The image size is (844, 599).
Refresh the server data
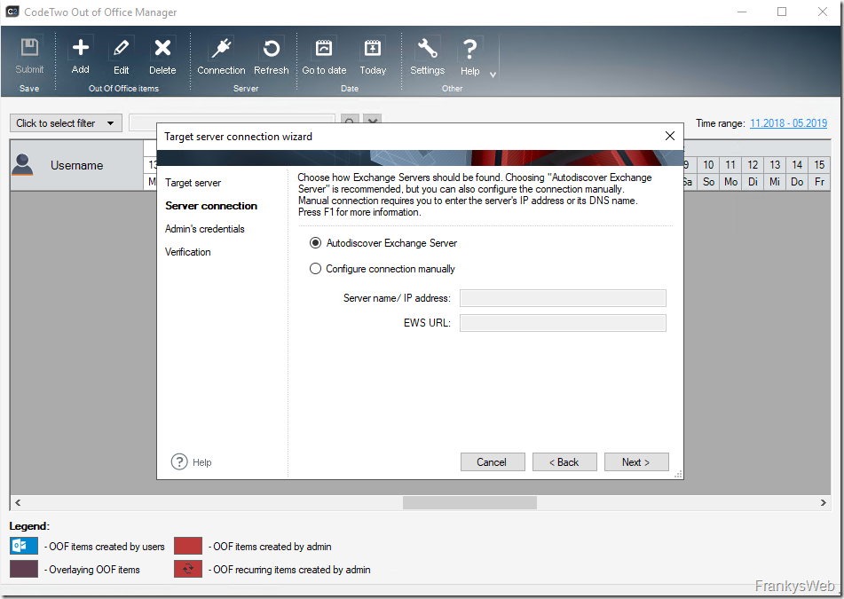point(272,56)
